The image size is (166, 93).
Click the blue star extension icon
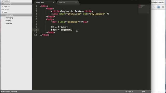tap(158, 7)
